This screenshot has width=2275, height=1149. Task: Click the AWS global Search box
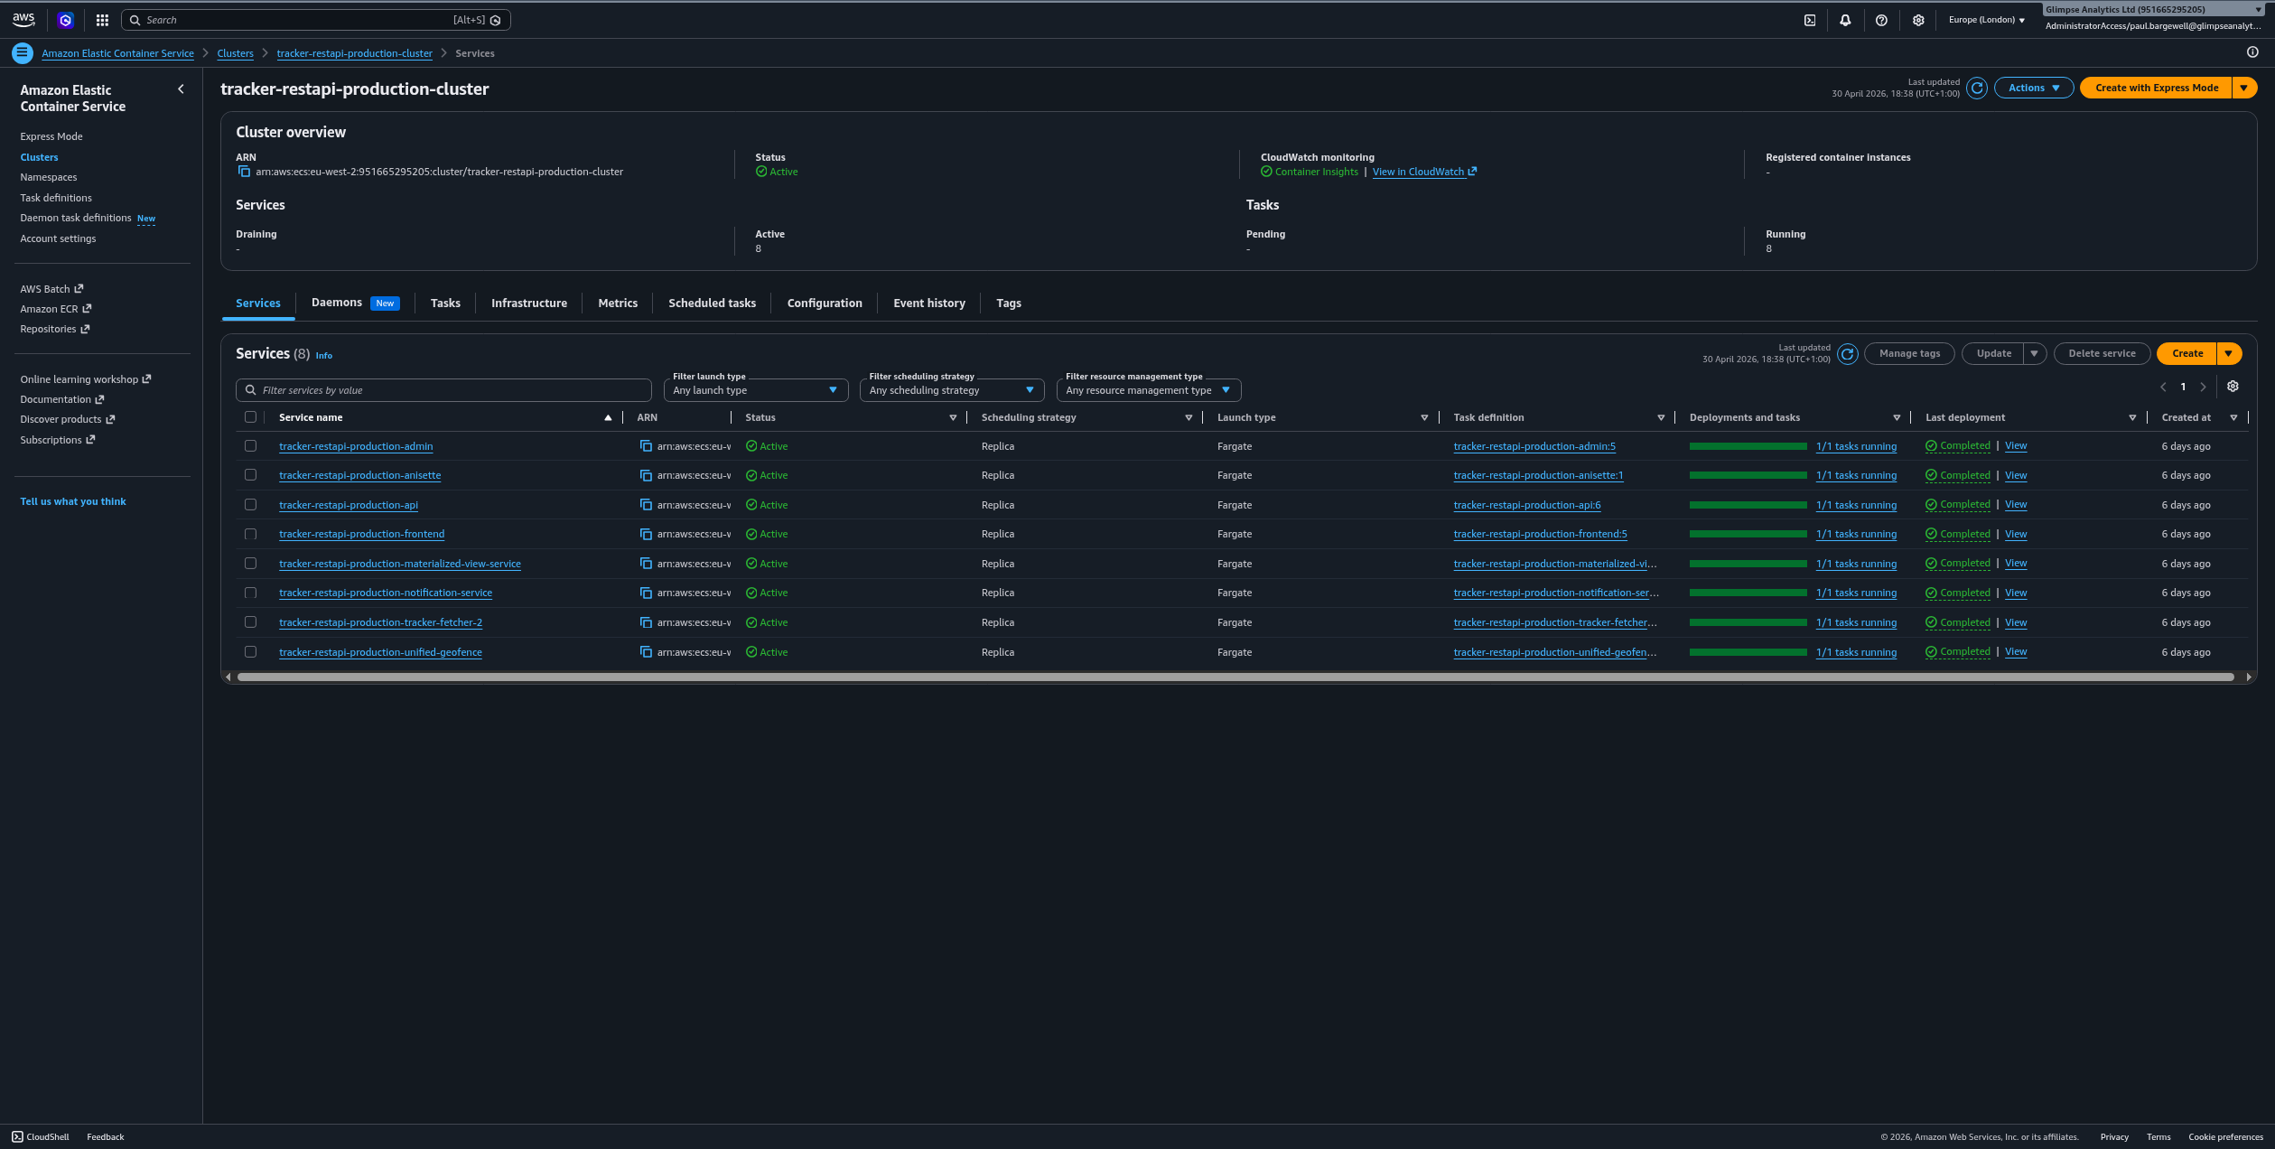click(x=316, y=20)
